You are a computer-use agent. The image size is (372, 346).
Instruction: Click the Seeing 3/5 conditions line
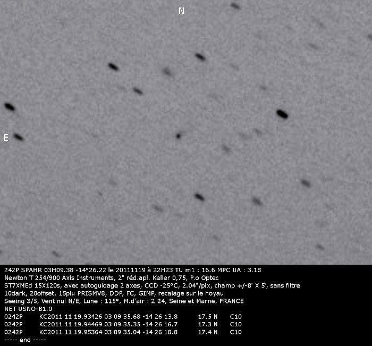click(x=124, y=301)
